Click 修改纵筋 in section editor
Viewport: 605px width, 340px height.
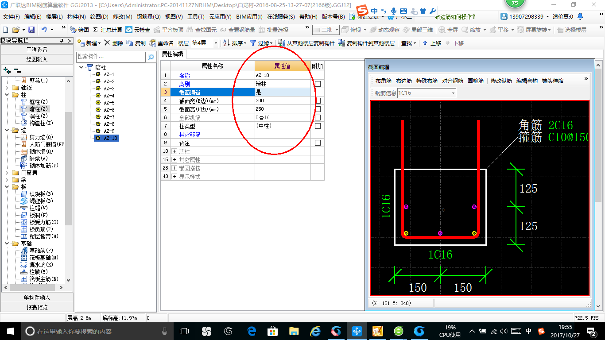coord(501,81)
